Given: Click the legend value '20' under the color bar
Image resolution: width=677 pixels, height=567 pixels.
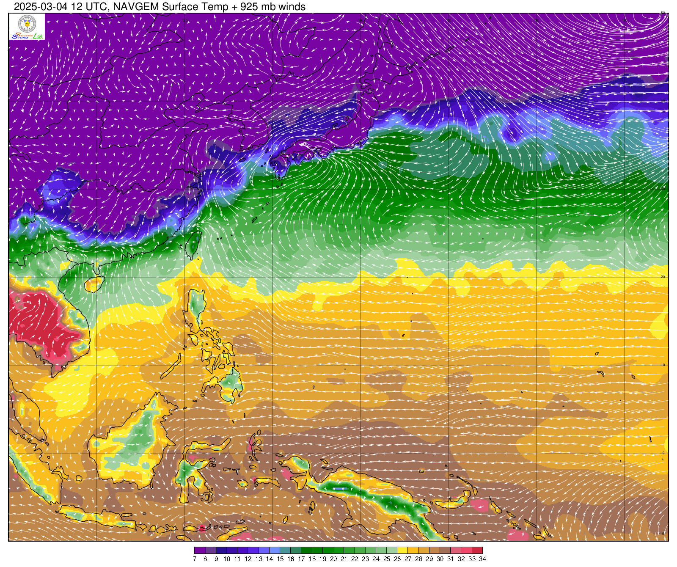Looking at the screenshot, I should pyautogui.click(x=333, y=559).
